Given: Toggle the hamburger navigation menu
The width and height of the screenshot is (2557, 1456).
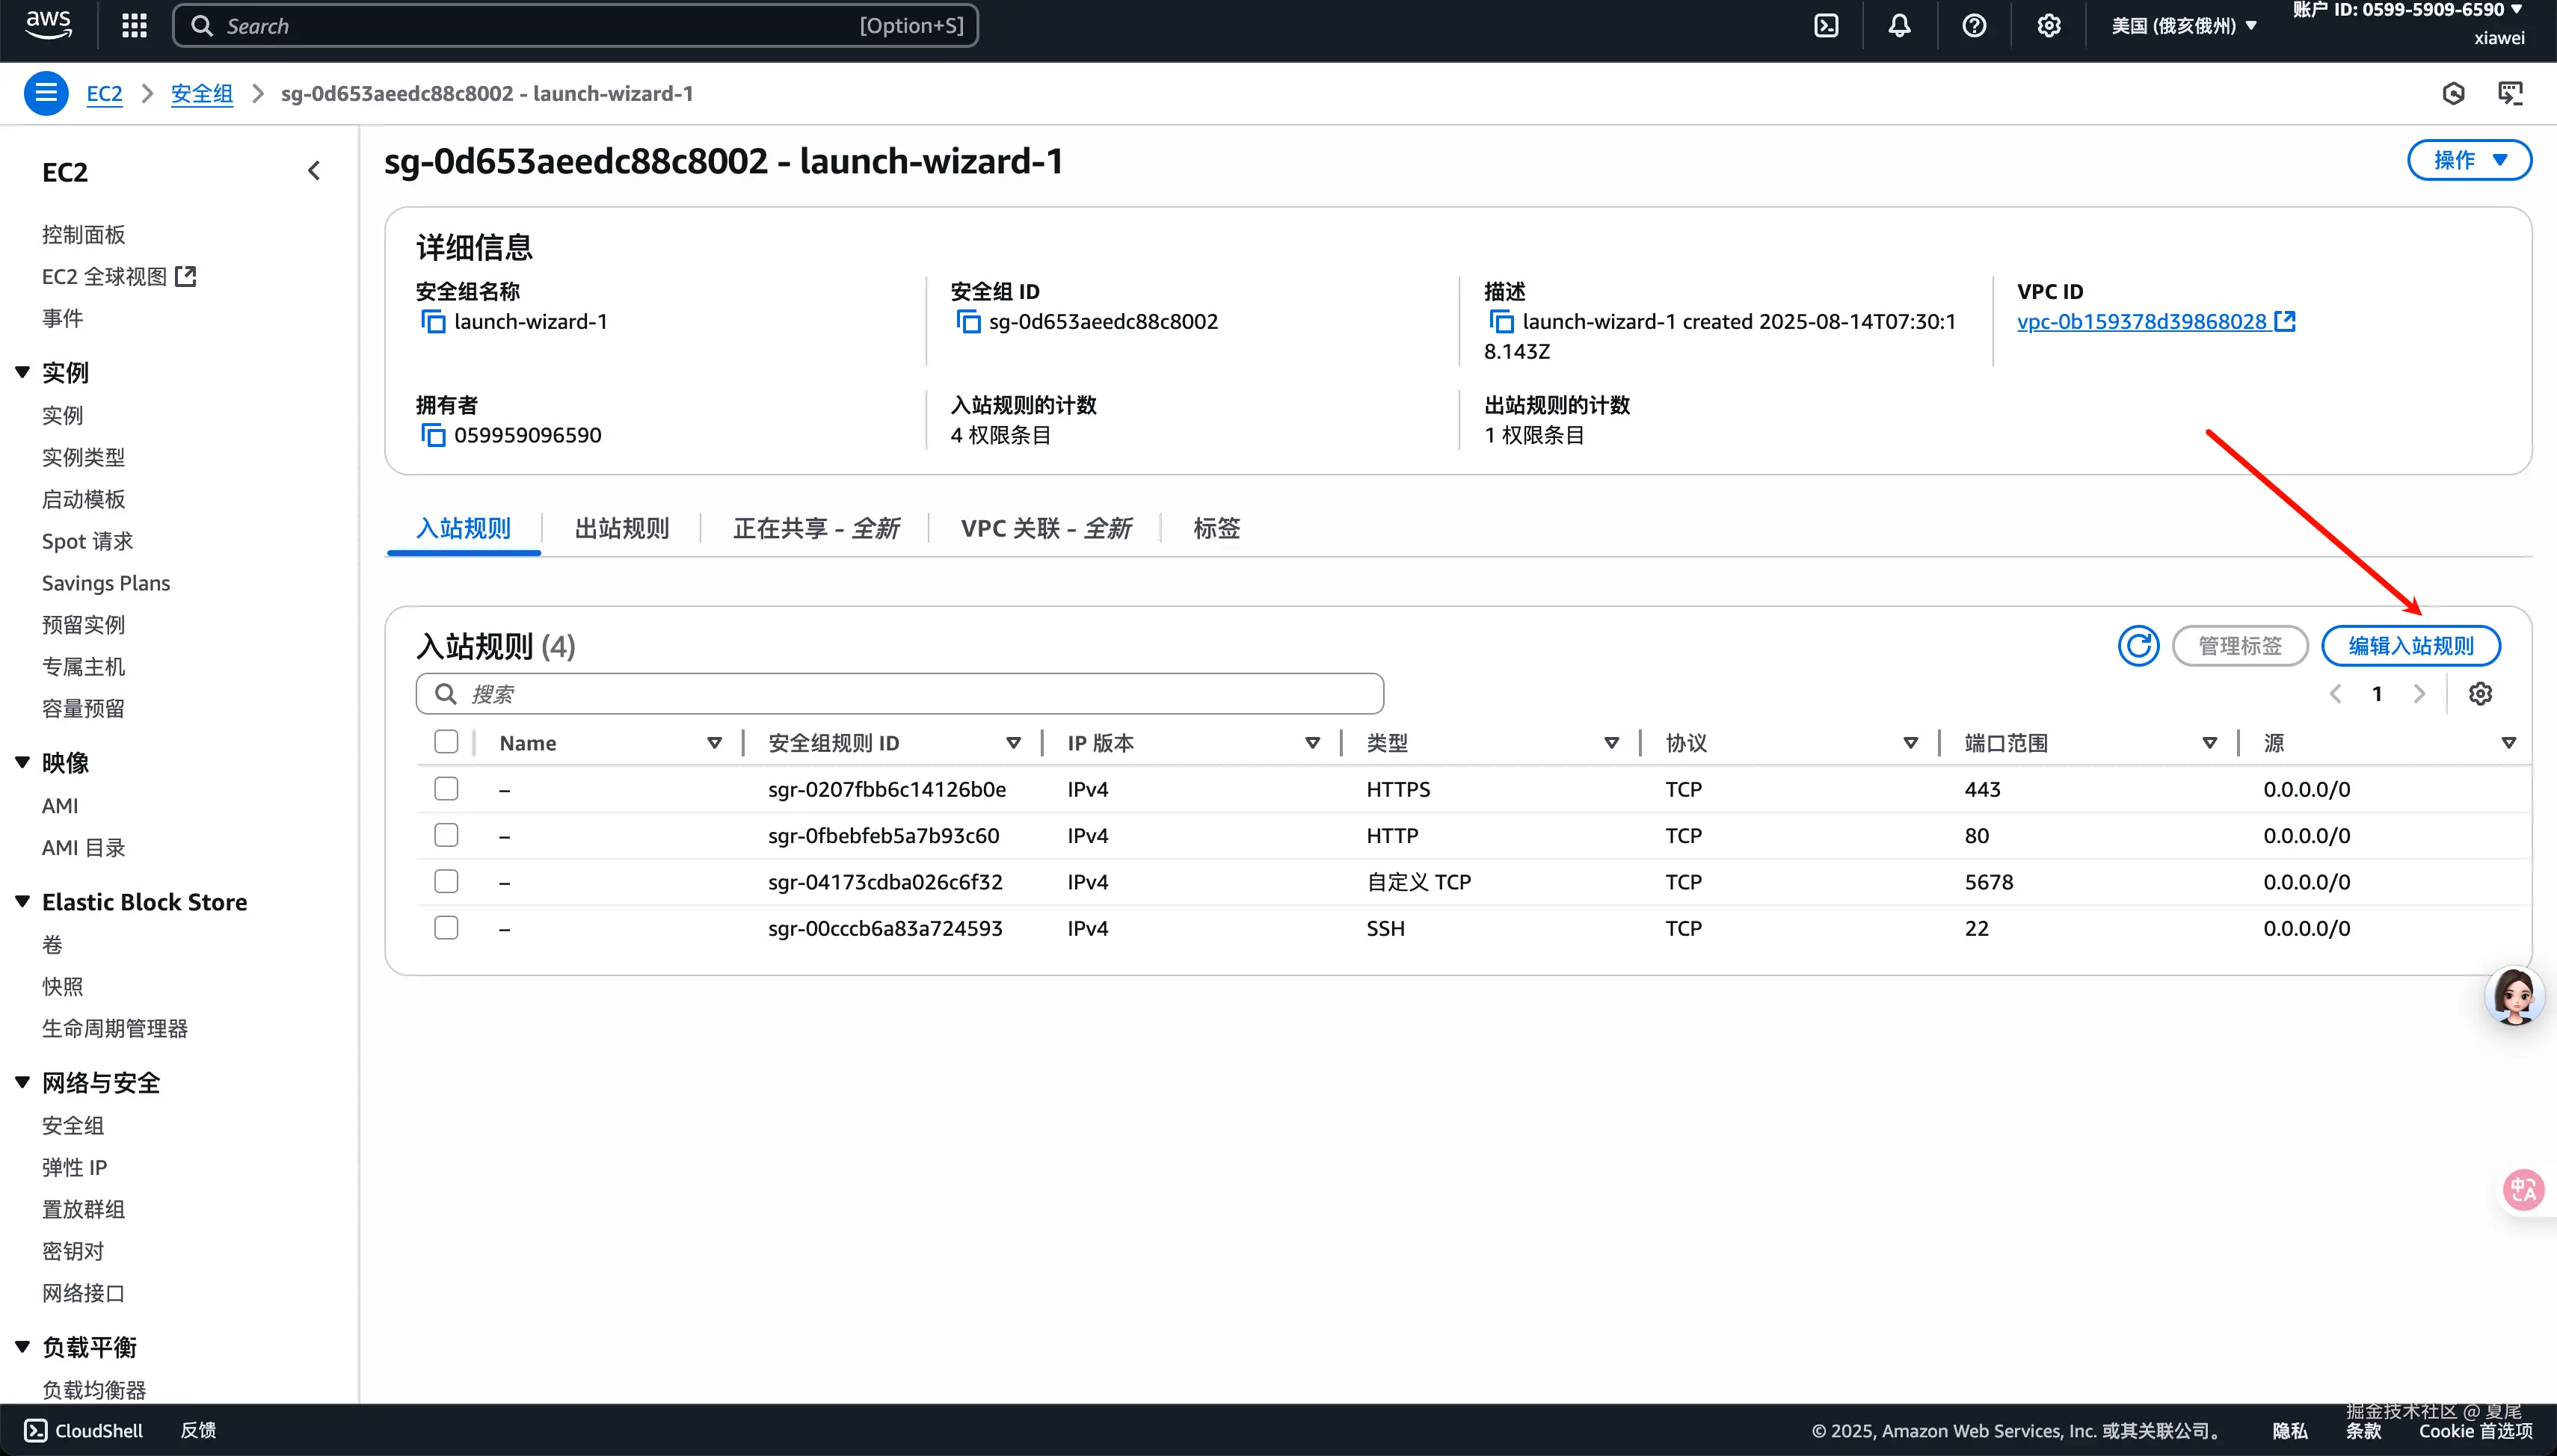Looking at the screenshot, I should pos(46,94).
